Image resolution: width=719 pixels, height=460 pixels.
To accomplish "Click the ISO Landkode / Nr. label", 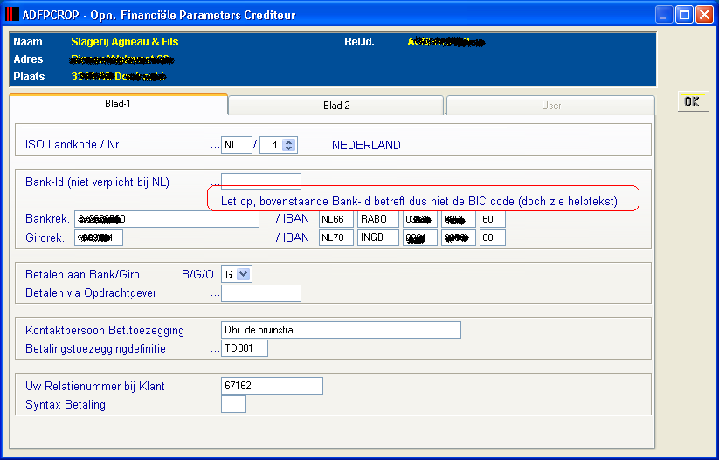I will coord(73,145).
